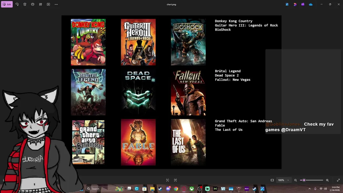343x193 pixels.
Task: Share the image via the share icon
Action: 40,4
